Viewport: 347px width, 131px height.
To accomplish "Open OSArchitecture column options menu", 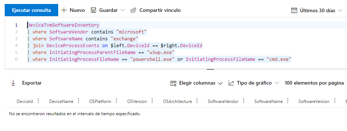I will 197,101.
